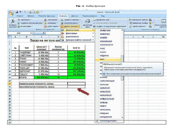The image size is (181, 136).
Task: Open the customize quick access toolbar arrow
Action: [42, 12]
